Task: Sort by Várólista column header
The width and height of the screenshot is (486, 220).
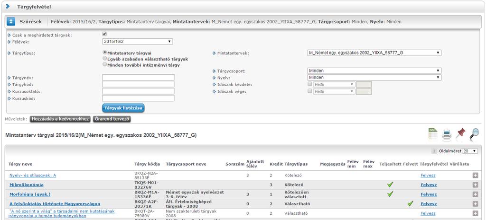Action: click(x=459, y=164)
